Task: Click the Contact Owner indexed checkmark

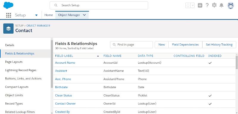Action: pos(210,104)
